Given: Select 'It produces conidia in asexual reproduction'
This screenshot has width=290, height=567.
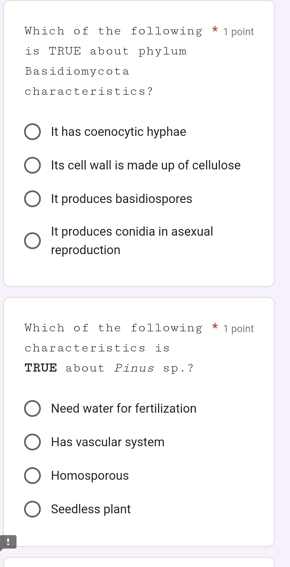Looking at the screenshot, I should click(x=32, y=240).
